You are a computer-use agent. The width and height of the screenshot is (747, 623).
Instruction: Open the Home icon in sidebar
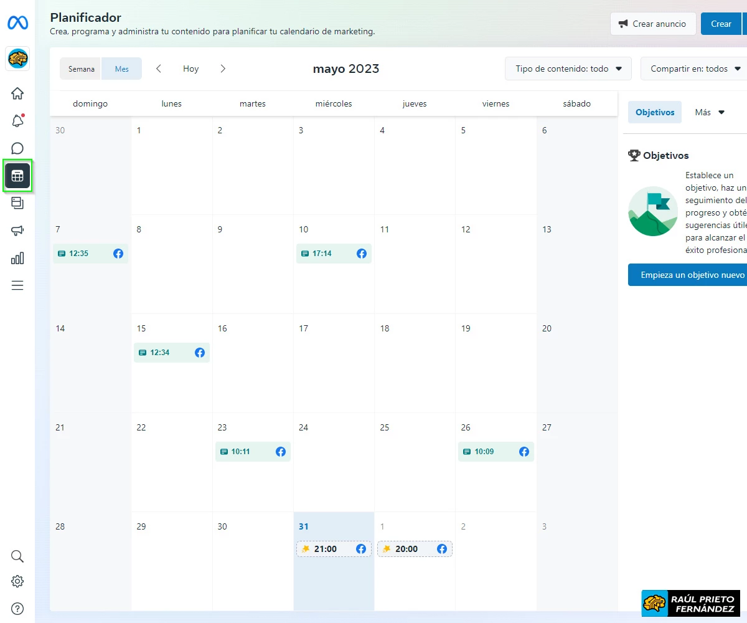tap(17, 93)
